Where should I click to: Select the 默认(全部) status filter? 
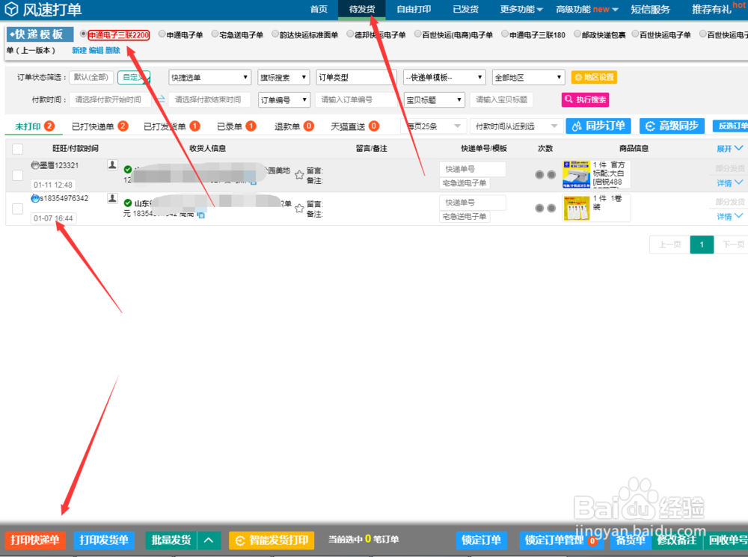91,77
